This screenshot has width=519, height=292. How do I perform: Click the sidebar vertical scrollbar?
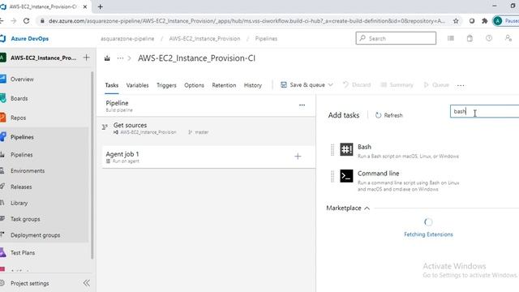click(92, 165)
